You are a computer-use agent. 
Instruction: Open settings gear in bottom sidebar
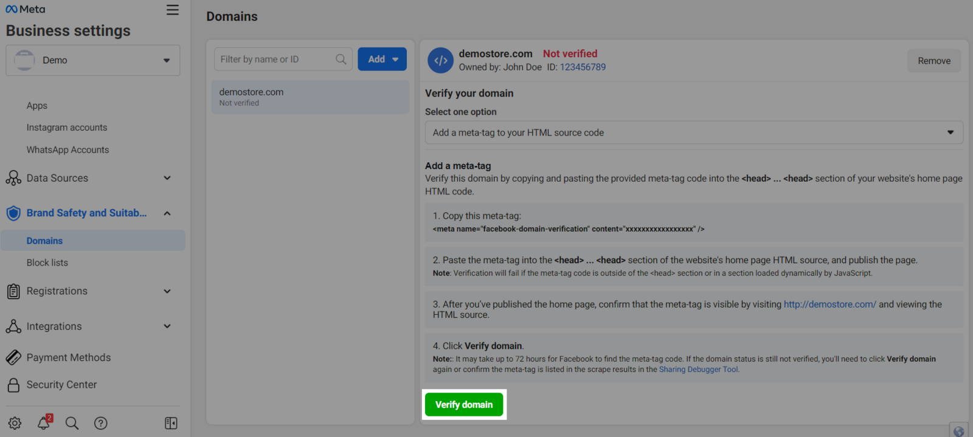tap(15, 423)
